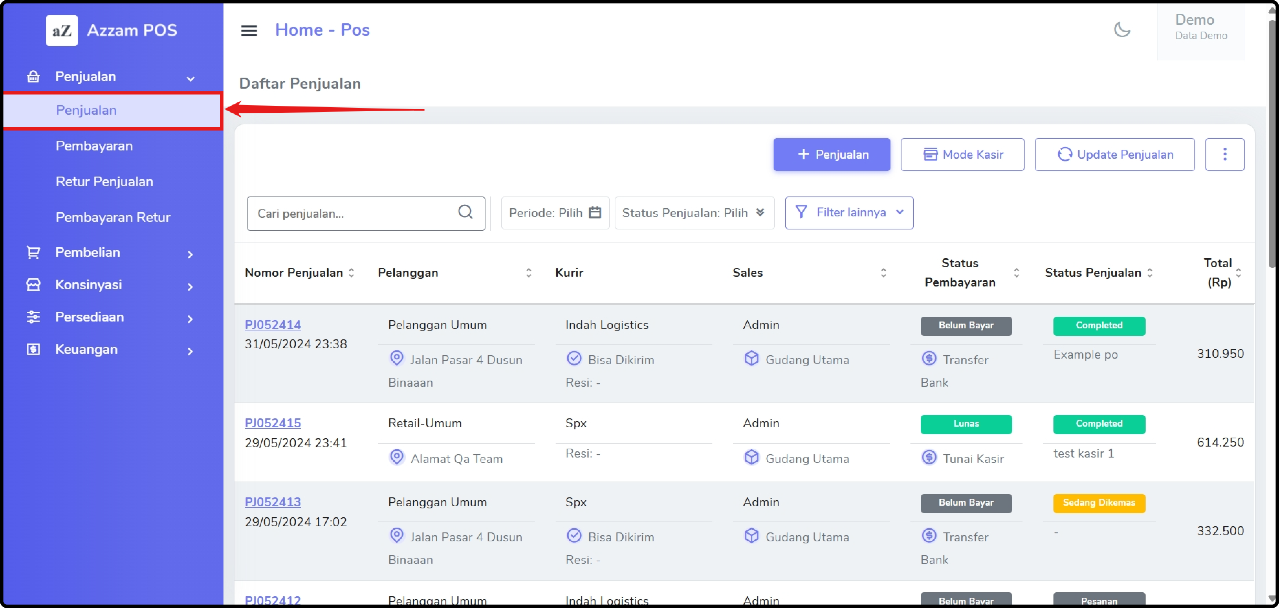Click the Azzam POS logo
The height and width of the screenshot is (608, 1279).
click(x=62, y=30)
